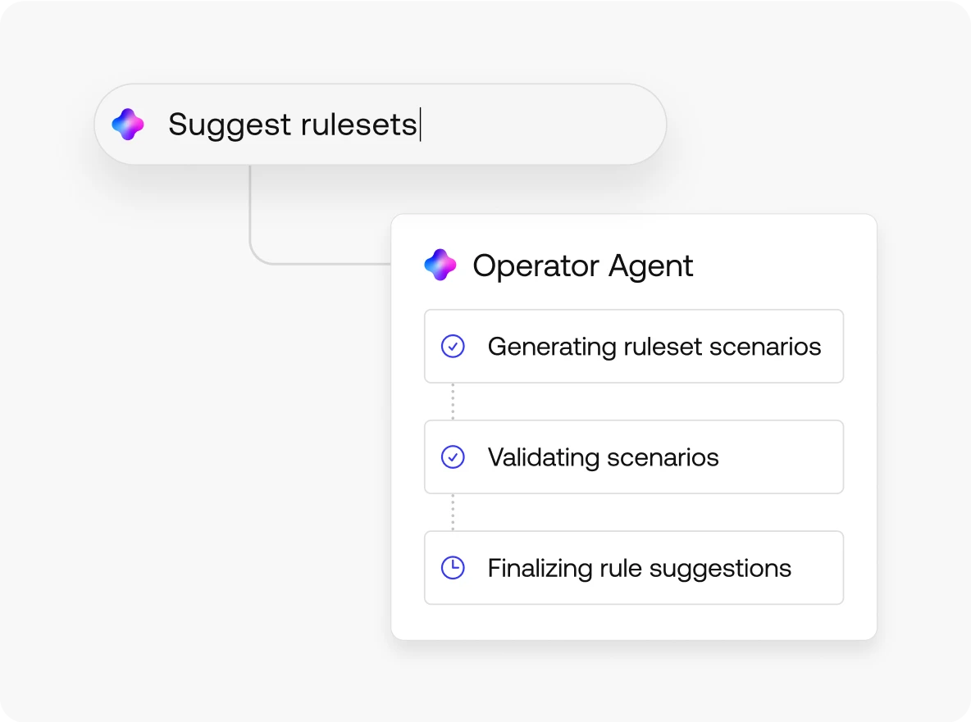This screenshot has height=722, width=971.
Task: Click the empty space right of the Operator Agent title
Action: coord(779,266)
